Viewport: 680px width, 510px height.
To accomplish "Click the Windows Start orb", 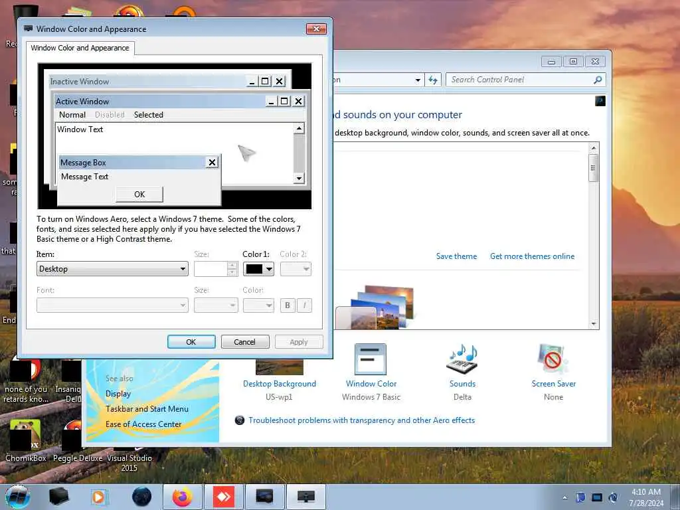I will click(x=17, y=497).
